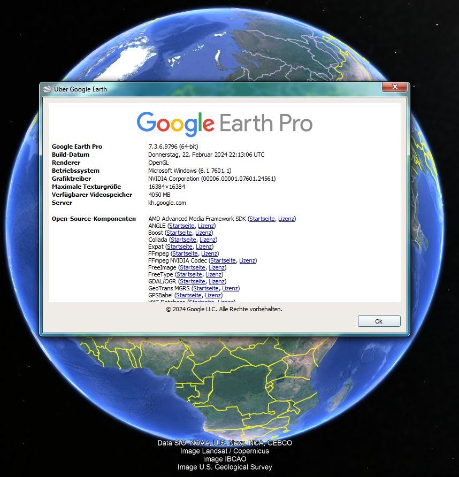The image size is (459, 477).
Task: Open the ANGLE Startseite link
Action: [x=182, y=226]
